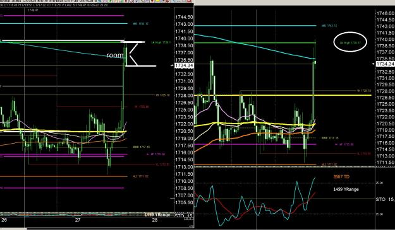
Task: Click the price marker arrow beside left 1734.34 tag
Action: pos(172,66)
